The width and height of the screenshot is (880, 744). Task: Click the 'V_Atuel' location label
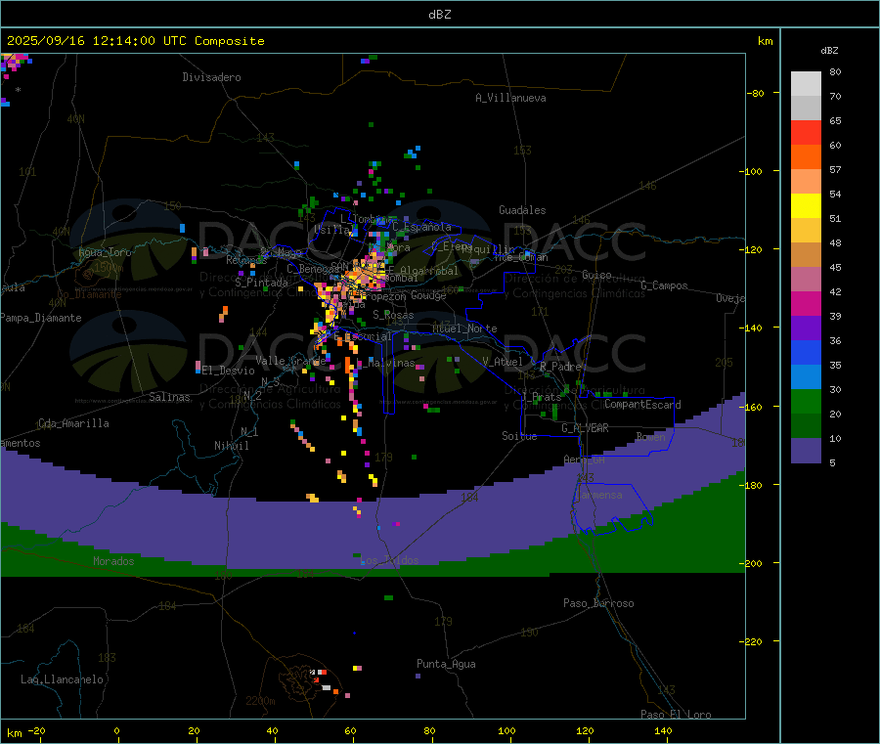[503, 362]
